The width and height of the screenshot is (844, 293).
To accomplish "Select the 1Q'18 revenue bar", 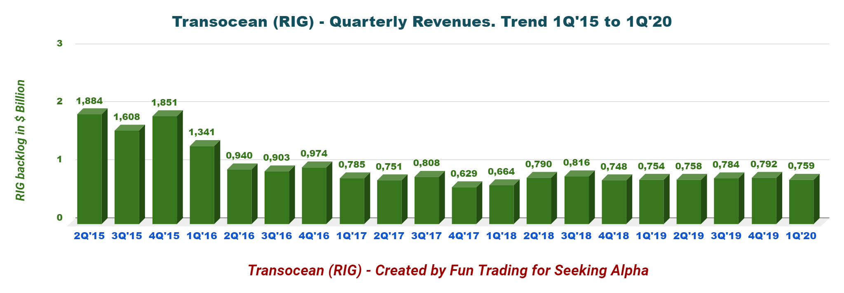I will 504,202.
